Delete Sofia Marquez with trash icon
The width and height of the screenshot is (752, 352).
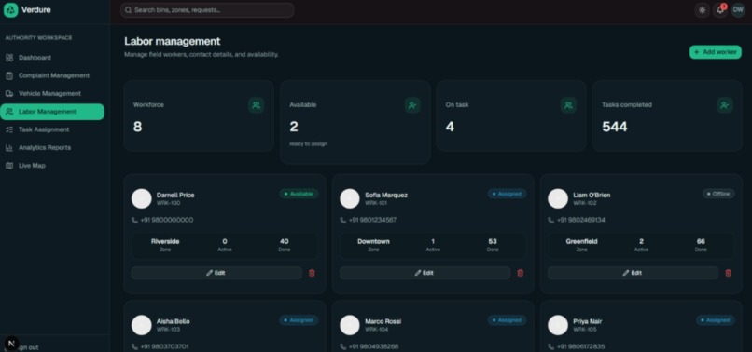point(521,273)
